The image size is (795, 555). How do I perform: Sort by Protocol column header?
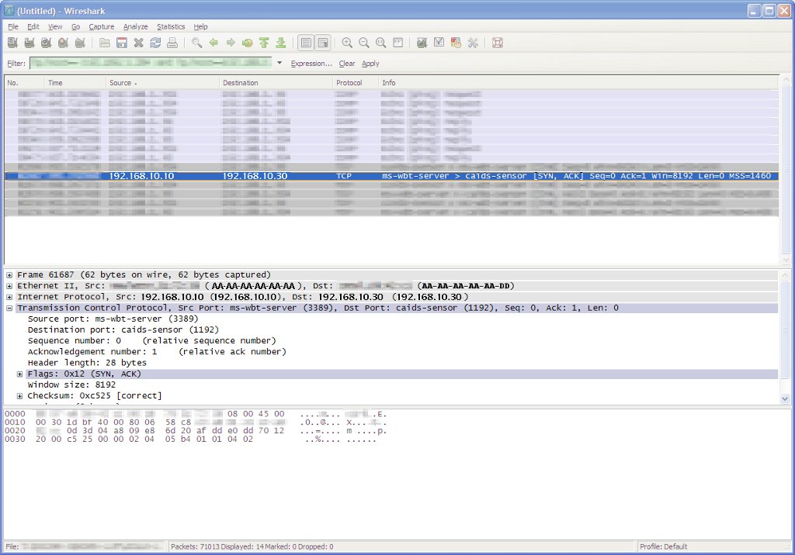356,82
